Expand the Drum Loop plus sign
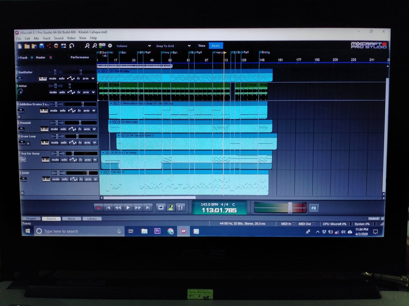 coord(28,144)
